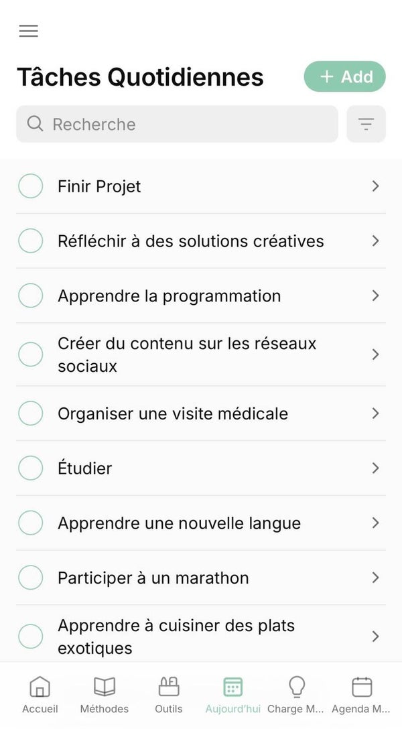The image size is (402, 729).
Task: Open task Créer du contenu sur les réseaux sociaux
Action: (187, 354)
